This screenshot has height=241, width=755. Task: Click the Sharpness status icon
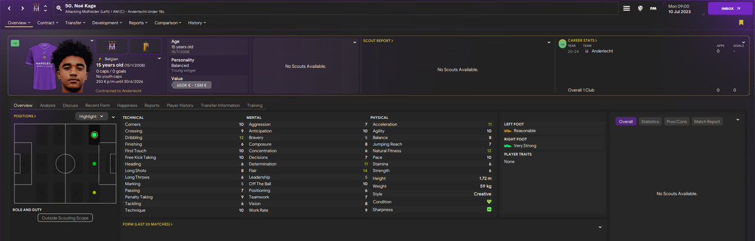point(489,210)
